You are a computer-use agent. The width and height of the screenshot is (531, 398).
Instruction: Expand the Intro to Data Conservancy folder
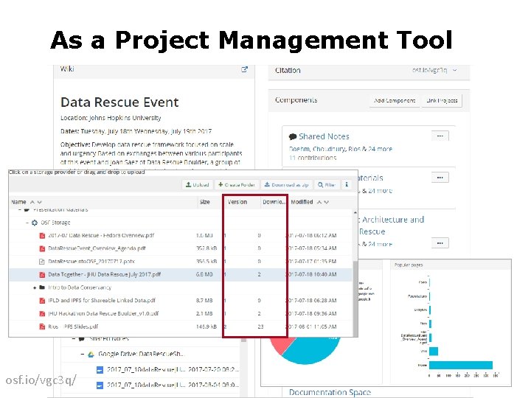35,287
